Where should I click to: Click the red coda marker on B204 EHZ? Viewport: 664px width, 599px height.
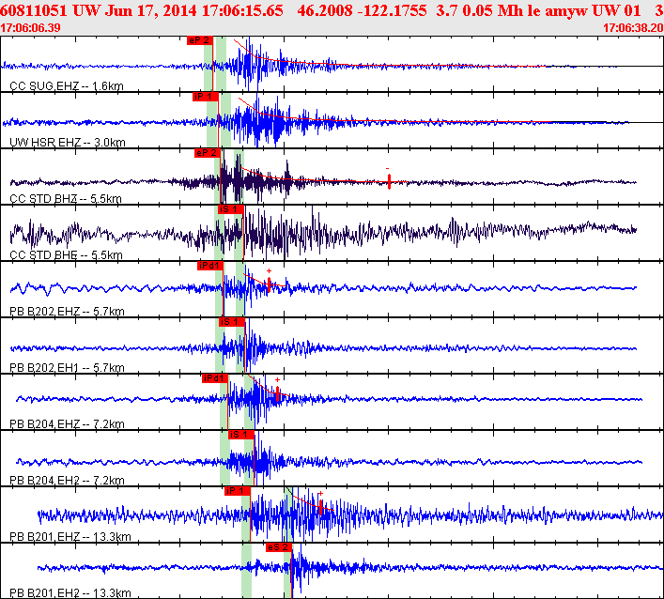pos(277,393)
